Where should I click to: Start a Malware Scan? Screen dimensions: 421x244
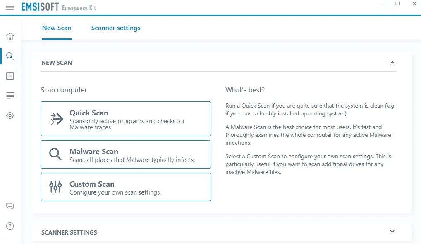(126, 155)
